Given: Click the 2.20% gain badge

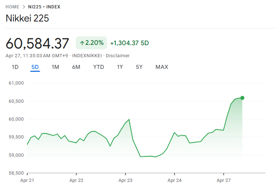Looking at the screenshot, I should [x=91, y=43].
